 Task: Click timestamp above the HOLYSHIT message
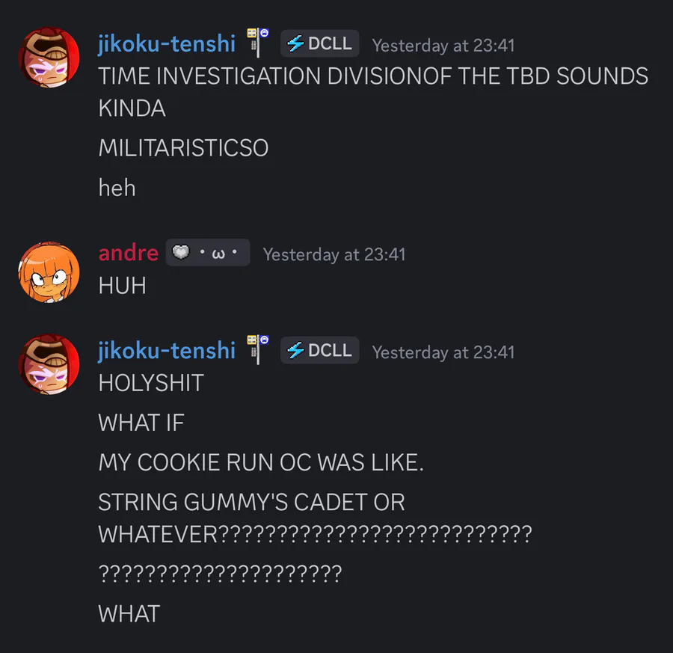click(443, 352)
